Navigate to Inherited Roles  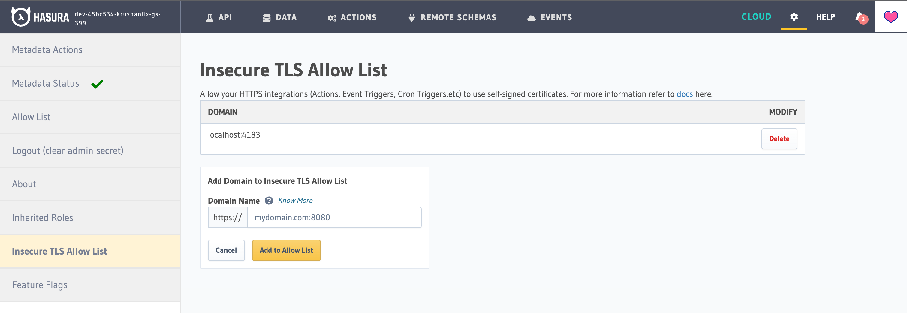(42, 217)
